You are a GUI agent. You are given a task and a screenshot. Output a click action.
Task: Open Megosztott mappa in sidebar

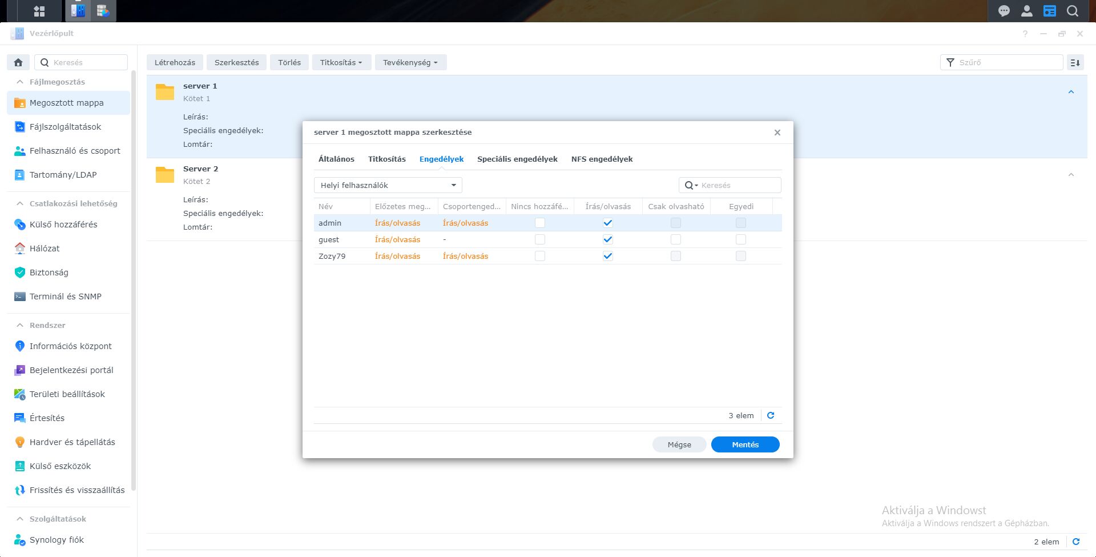(x=68, y=103)
